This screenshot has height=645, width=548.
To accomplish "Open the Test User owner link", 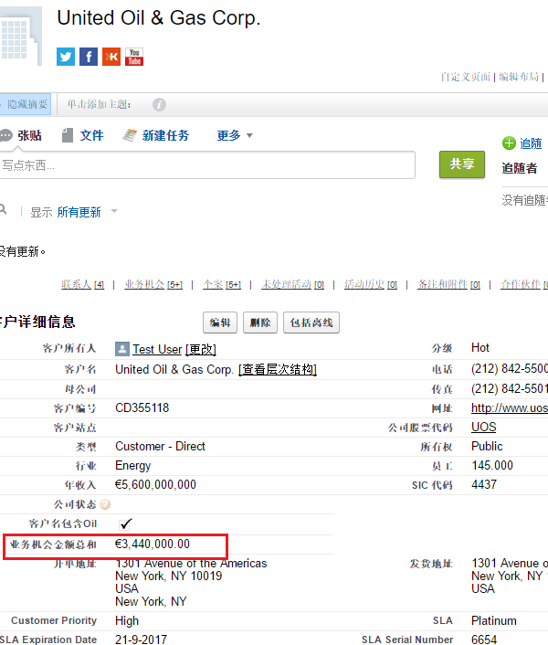I will [x=157, y=349].
